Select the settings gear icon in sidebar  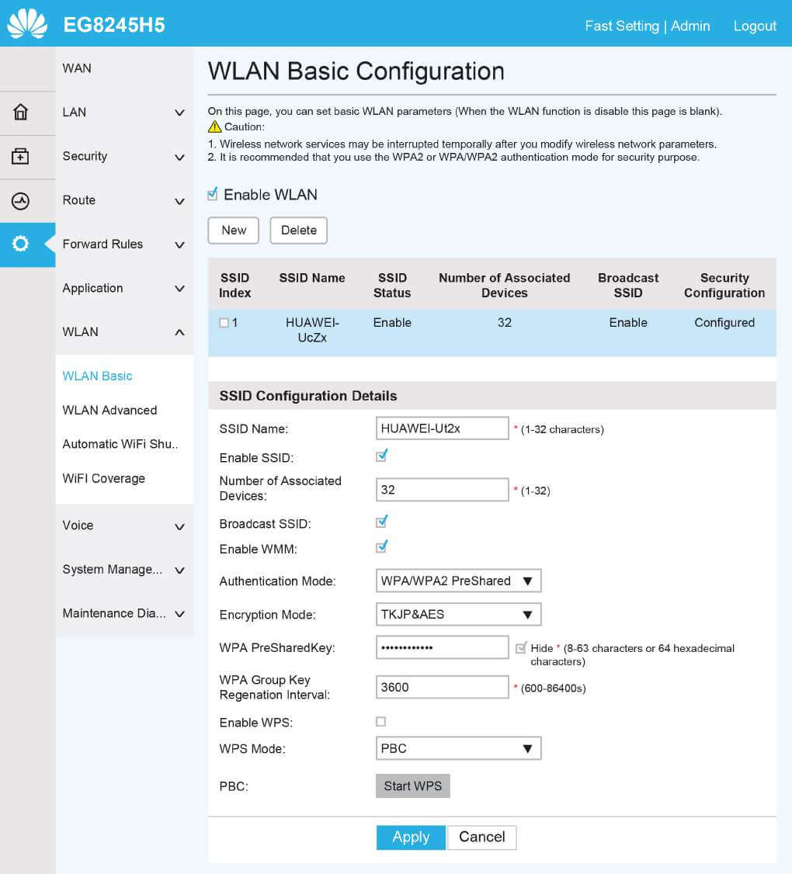(21, 245)
